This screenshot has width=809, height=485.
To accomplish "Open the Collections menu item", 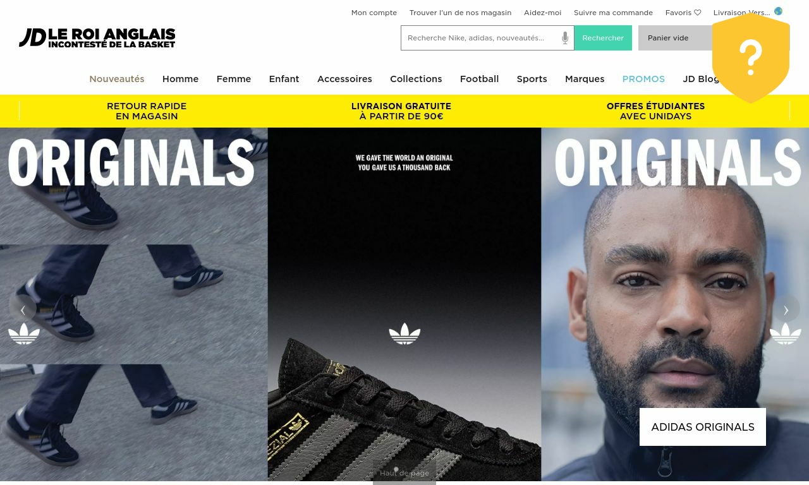I will click(x=416, y=79).
